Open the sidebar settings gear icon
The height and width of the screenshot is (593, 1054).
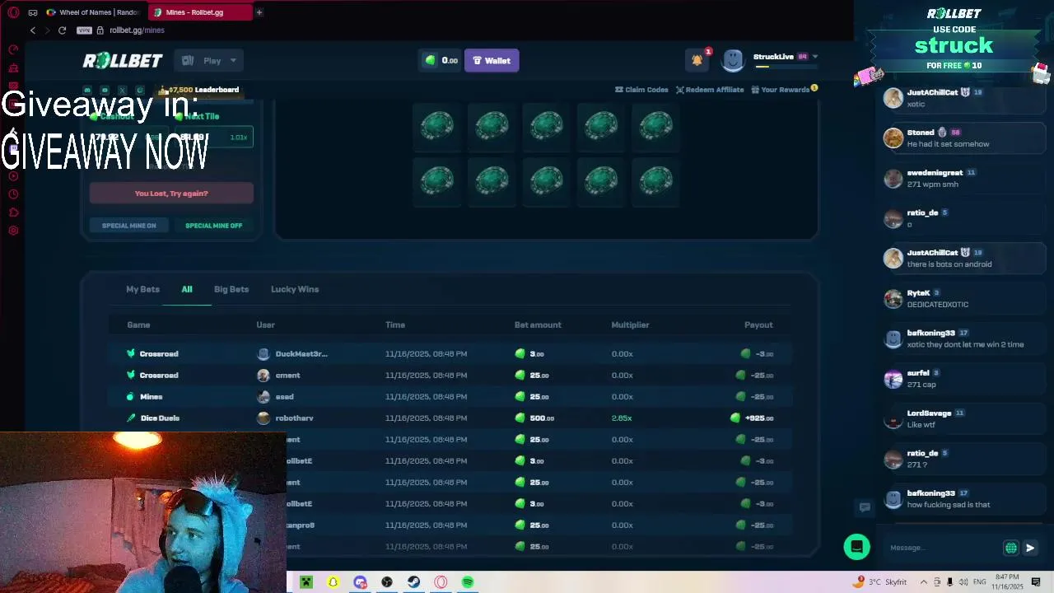coord(13,231)
